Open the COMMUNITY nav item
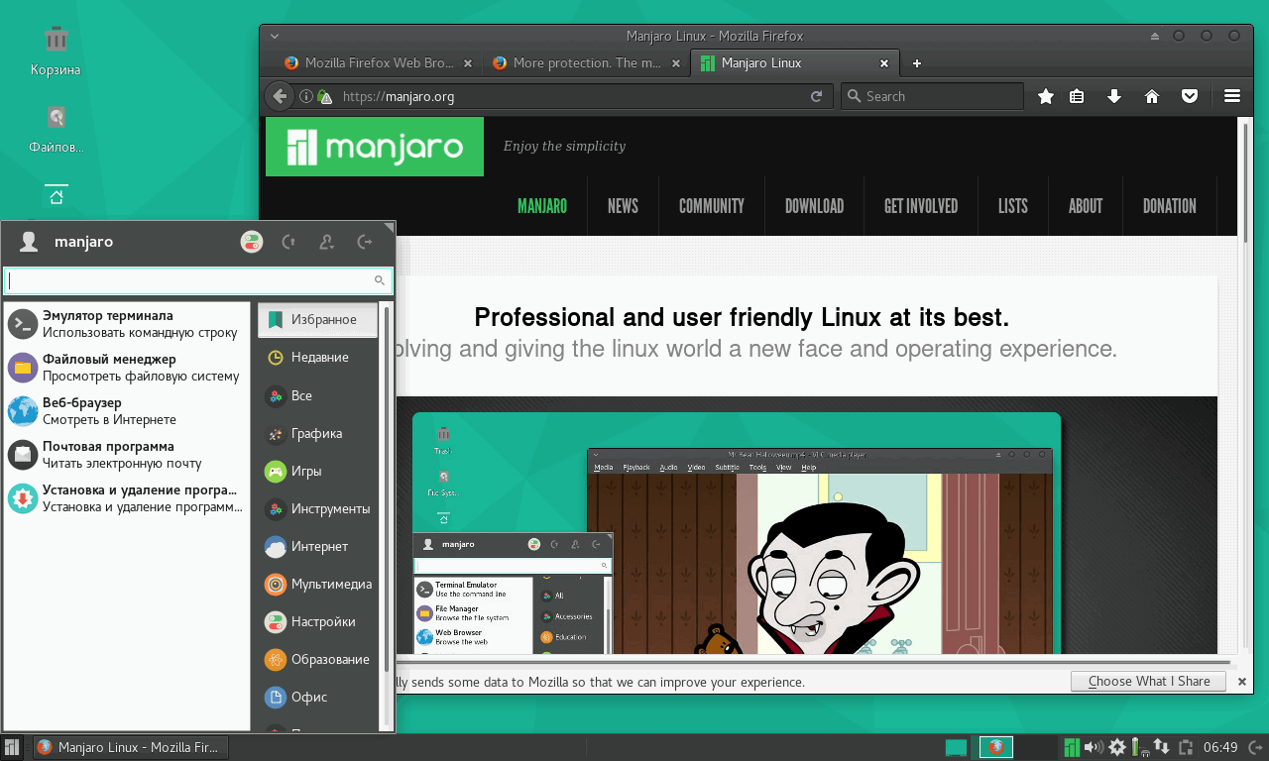 pyautogui.click(x=712, y=206)
